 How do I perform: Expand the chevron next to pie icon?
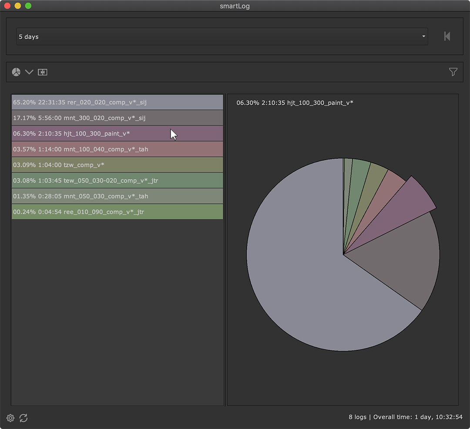[x=29, y=72]
